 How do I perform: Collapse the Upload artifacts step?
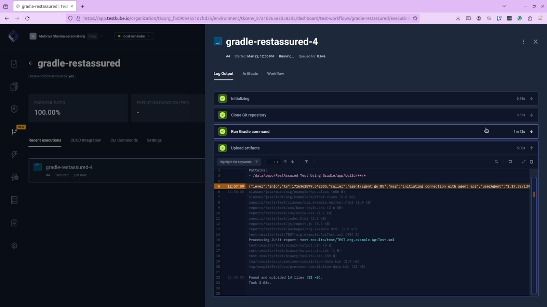532,148
